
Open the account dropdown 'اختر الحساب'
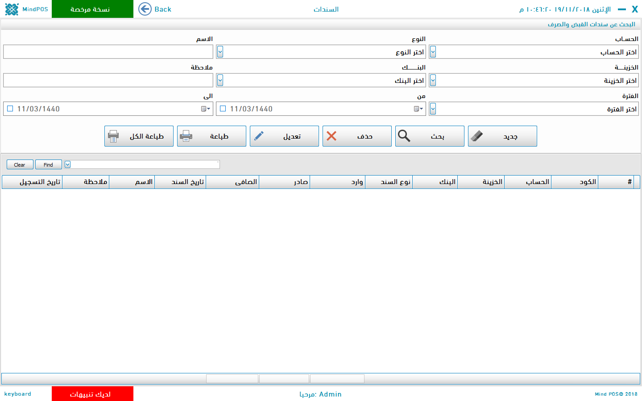(x=433, y=52)
